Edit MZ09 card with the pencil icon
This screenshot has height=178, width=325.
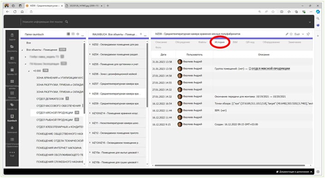point(287,34)
